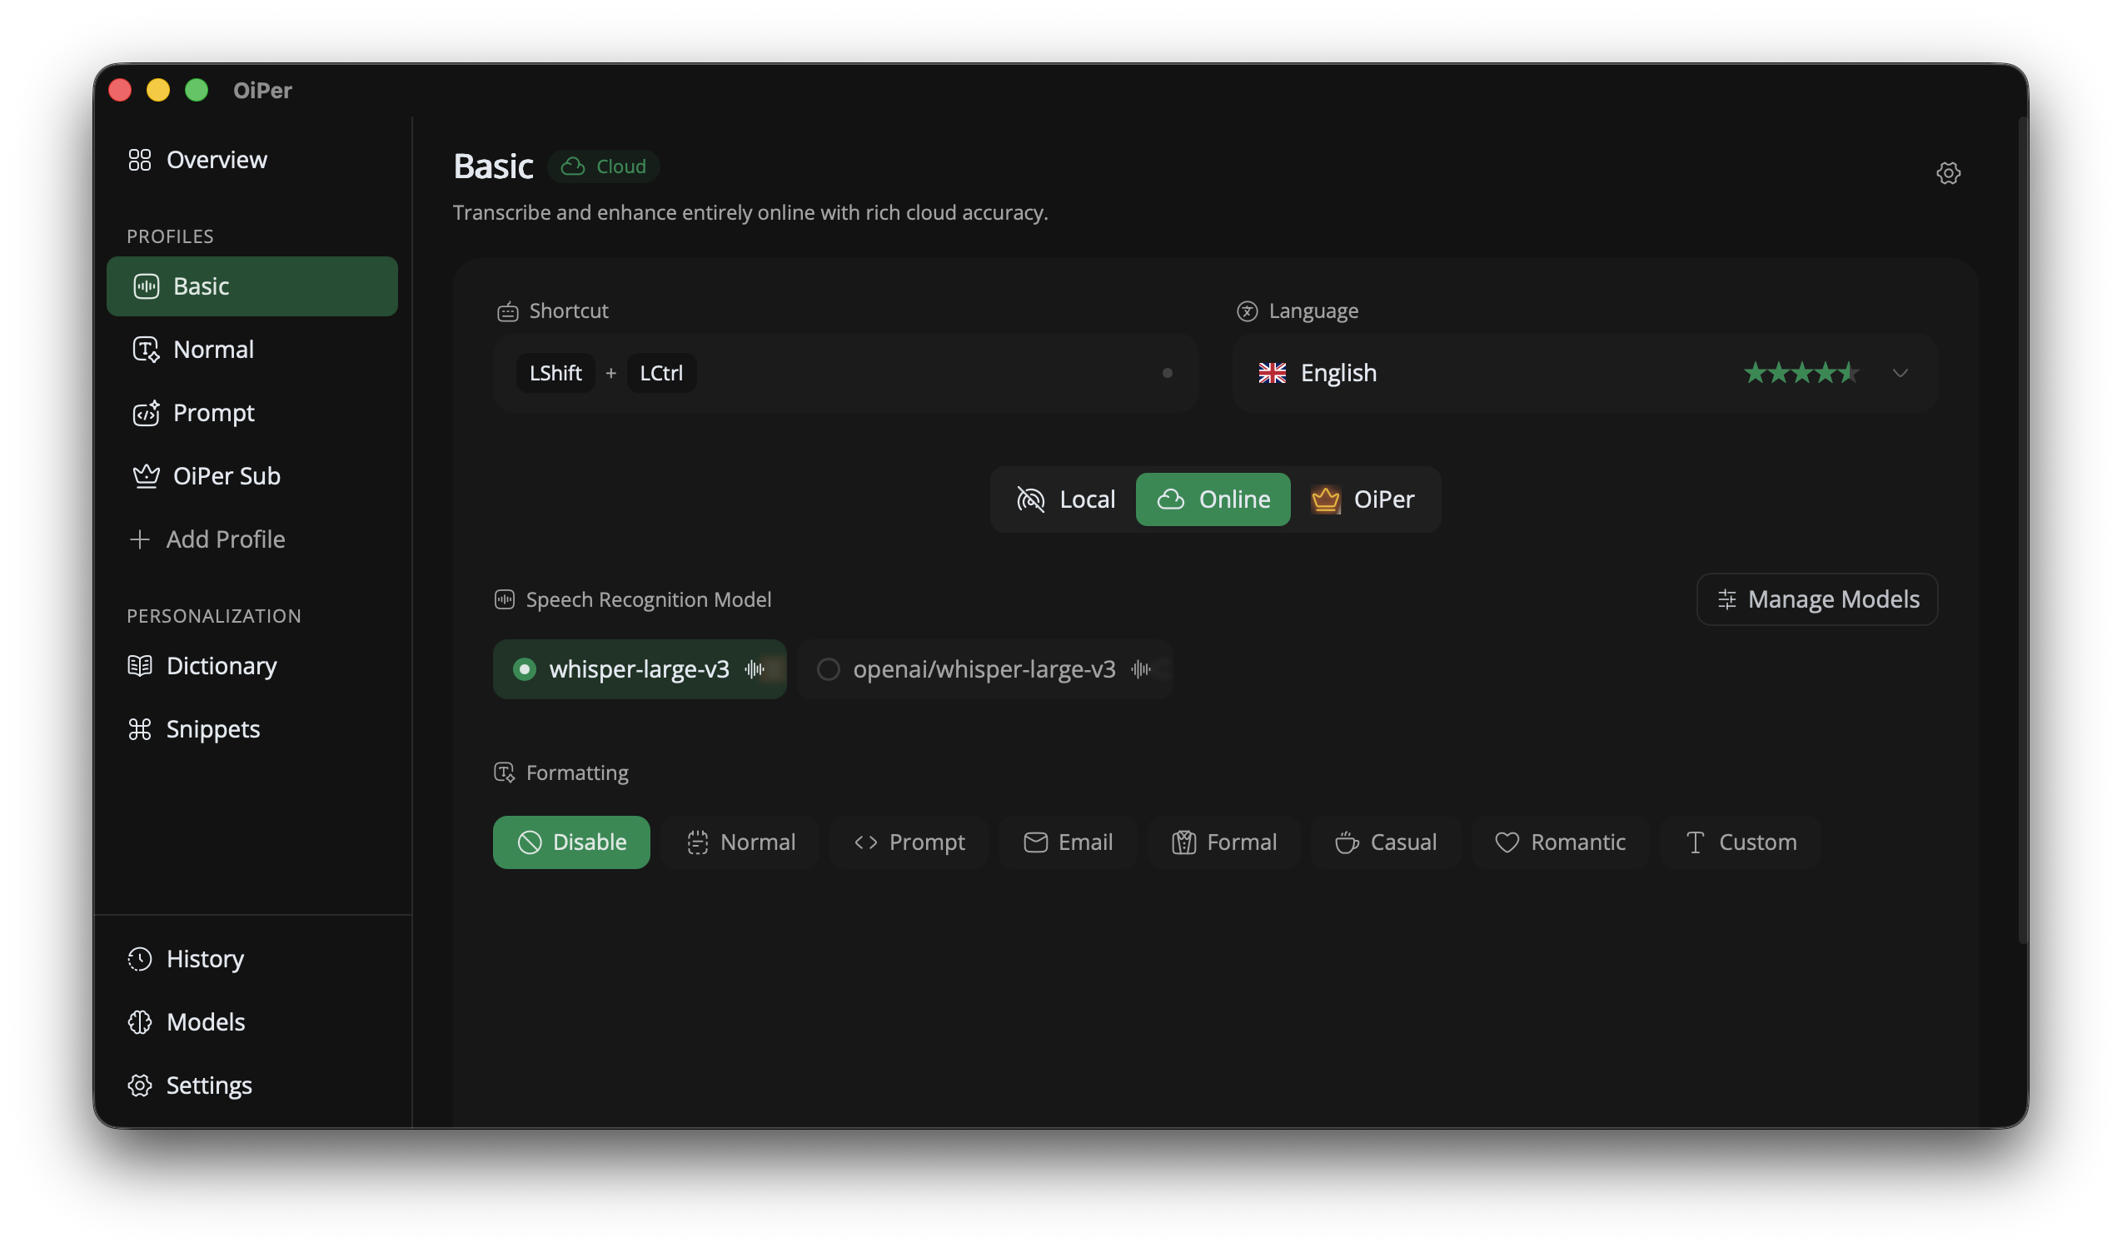This screenshot has width=2122, height=1252.
Task: Click the Basic heading title
Action: point(493,166)
